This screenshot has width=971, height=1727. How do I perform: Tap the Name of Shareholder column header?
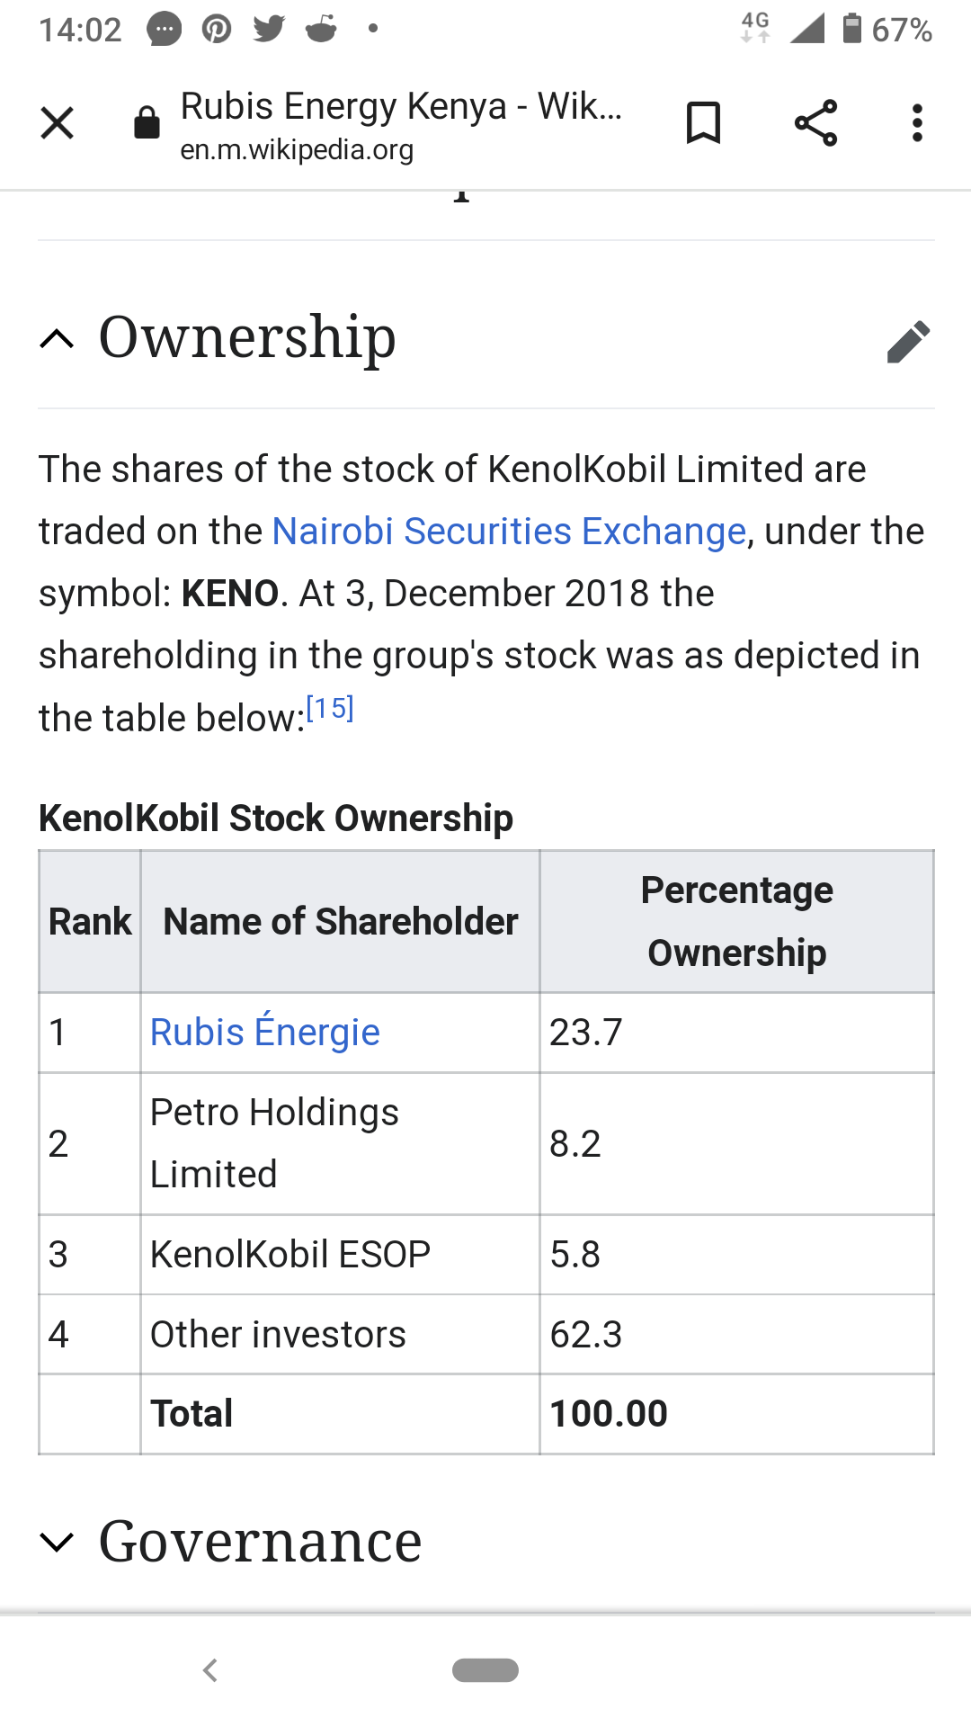341,922
